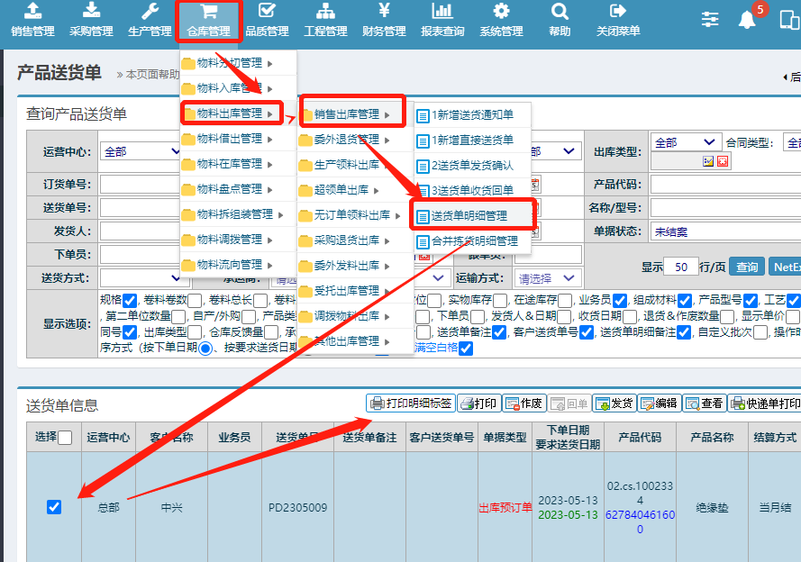Viewport: 801px width, 562px height.
Task: Click the sliders settings icon
Action: [711, 20]
